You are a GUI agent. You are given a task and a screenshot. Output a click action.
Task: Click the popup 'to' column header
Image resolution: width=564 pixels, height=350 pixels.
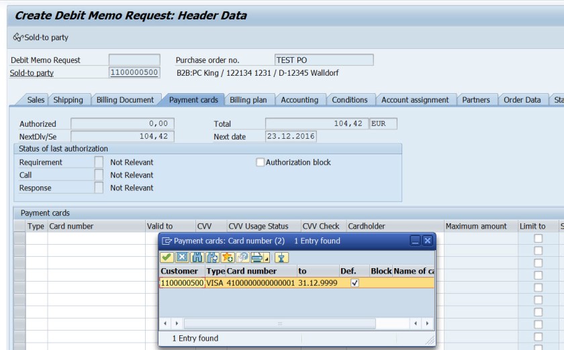coord(318,271)
